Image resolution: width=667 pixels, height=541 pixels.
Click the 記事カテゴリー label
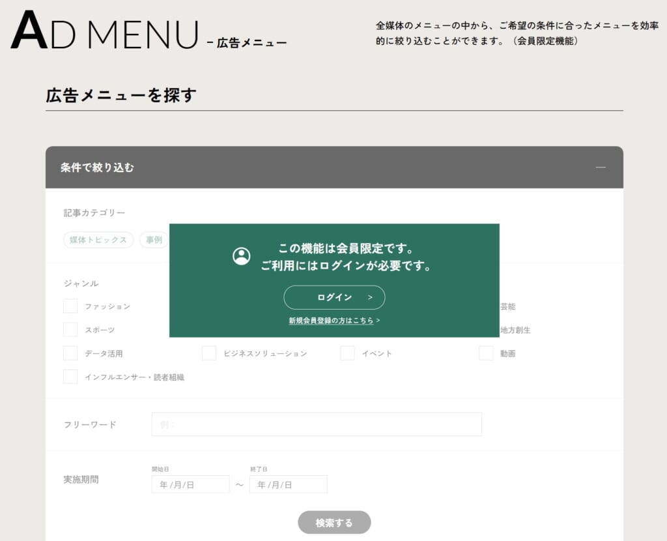pos(94,213)
